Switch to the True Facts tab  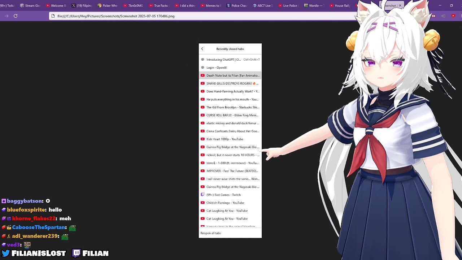point(158,5)
